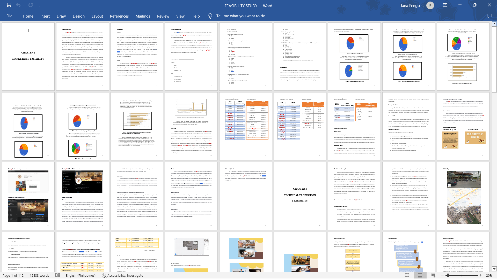Open Ribbon Display Options icon
The image size is (497, 279).
445,5
